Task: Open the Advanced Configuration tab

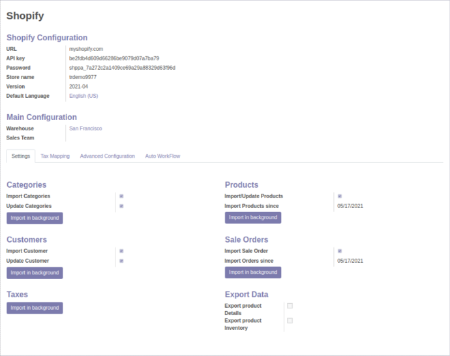Action: tap(108, 156)
